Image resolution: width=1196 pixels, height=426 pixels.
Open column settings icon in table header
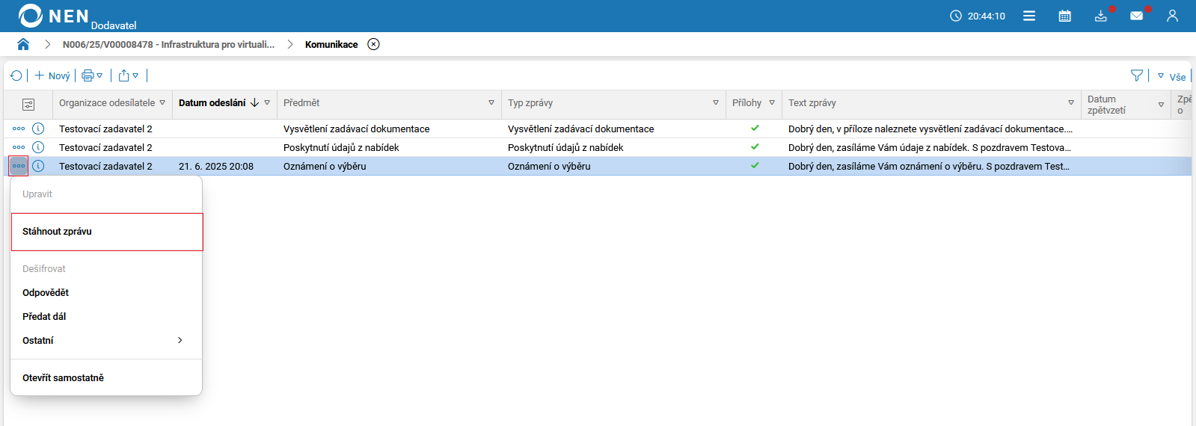pos(28,105)
